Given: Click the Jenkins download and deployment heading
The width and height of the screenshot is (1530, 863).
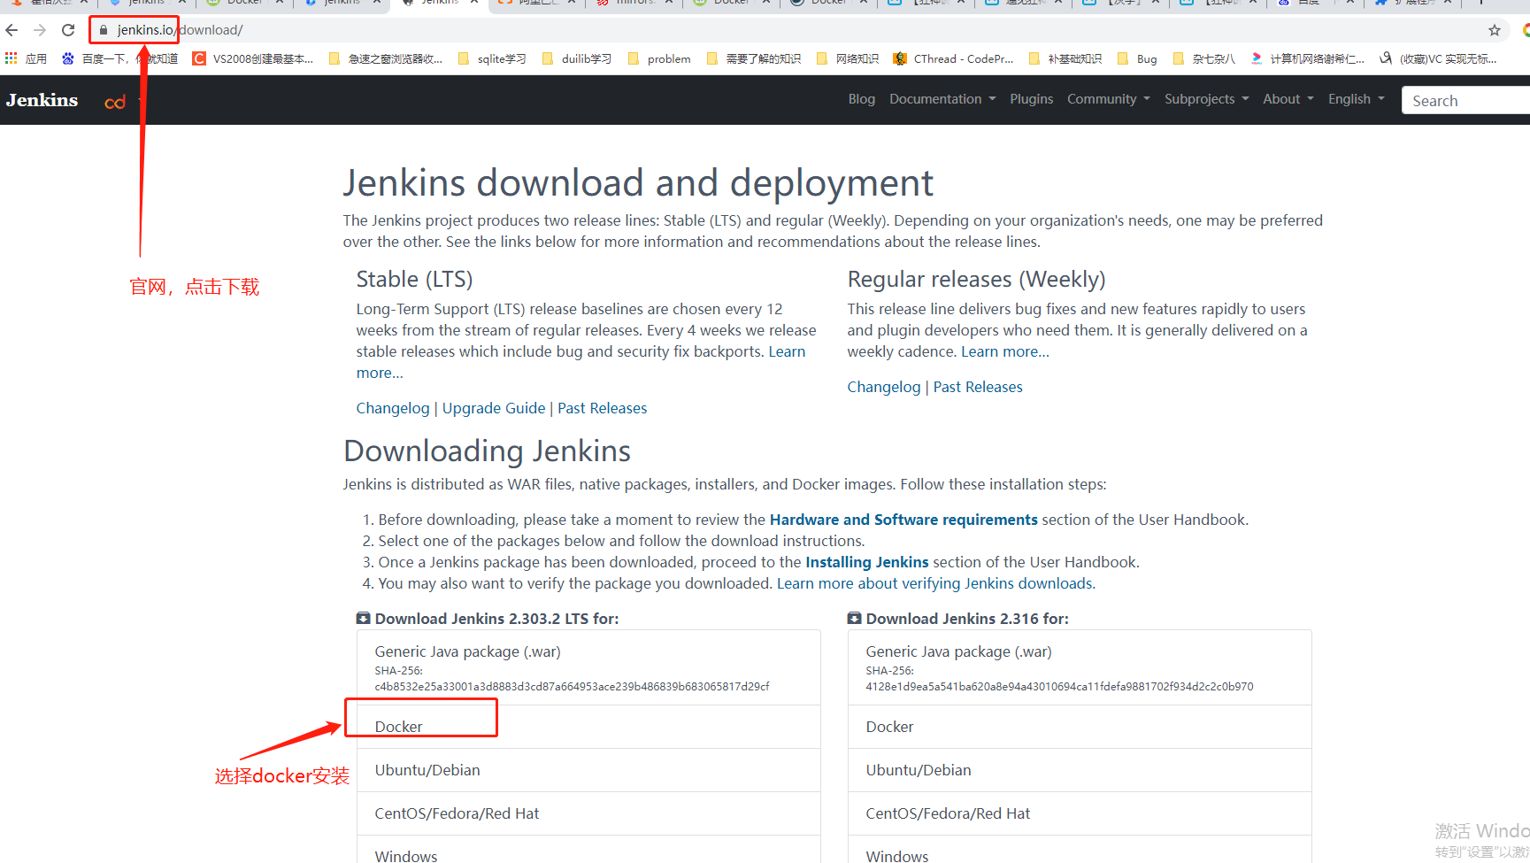Looking at the screenshot, I should 638,183.
